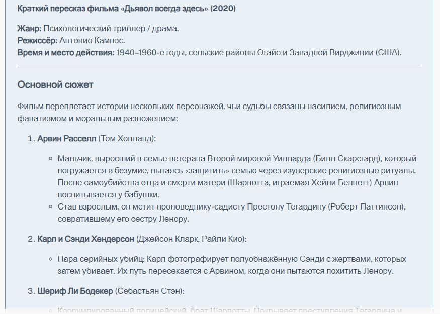The image size is (440, 314).
Task: Click the actor name Том Холланд
Action: 127,139
